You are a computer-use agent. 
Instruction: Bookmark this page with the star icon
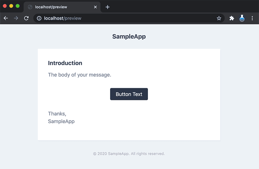point(219,18)
